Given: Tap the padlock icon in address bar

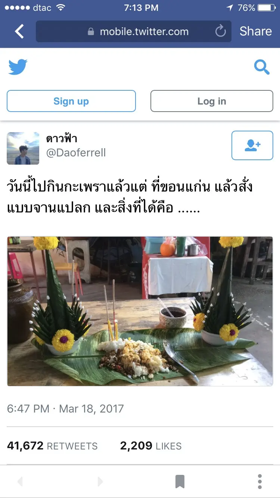Looking at the screenshot, I should pyautogui.click(x=91, y=32).
